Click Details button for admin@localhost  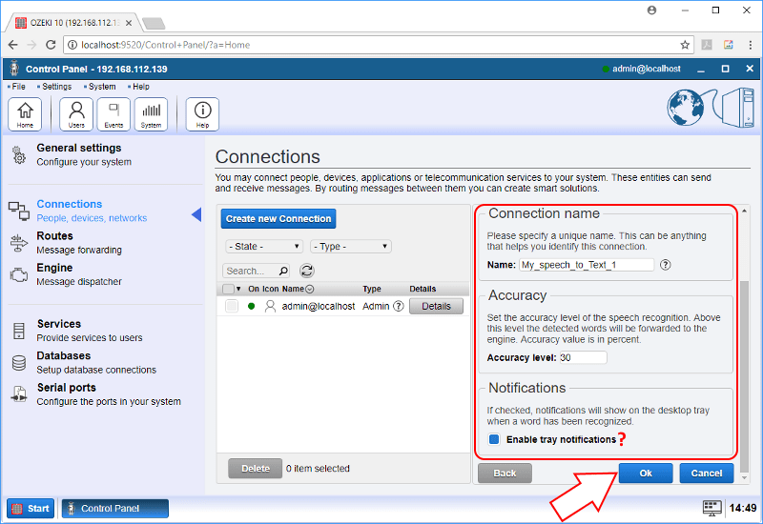pos(436,306)
